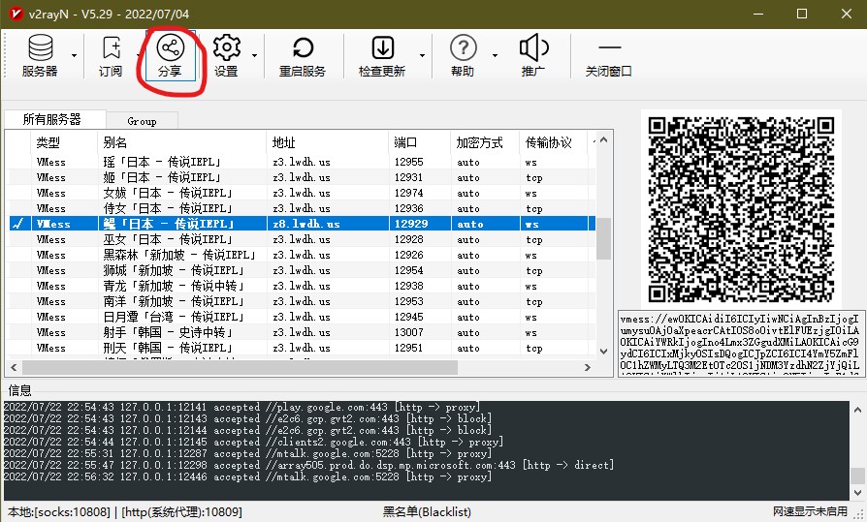
Task: Open the 服务器 servers toolbar icon
Action: click(40, 55)
